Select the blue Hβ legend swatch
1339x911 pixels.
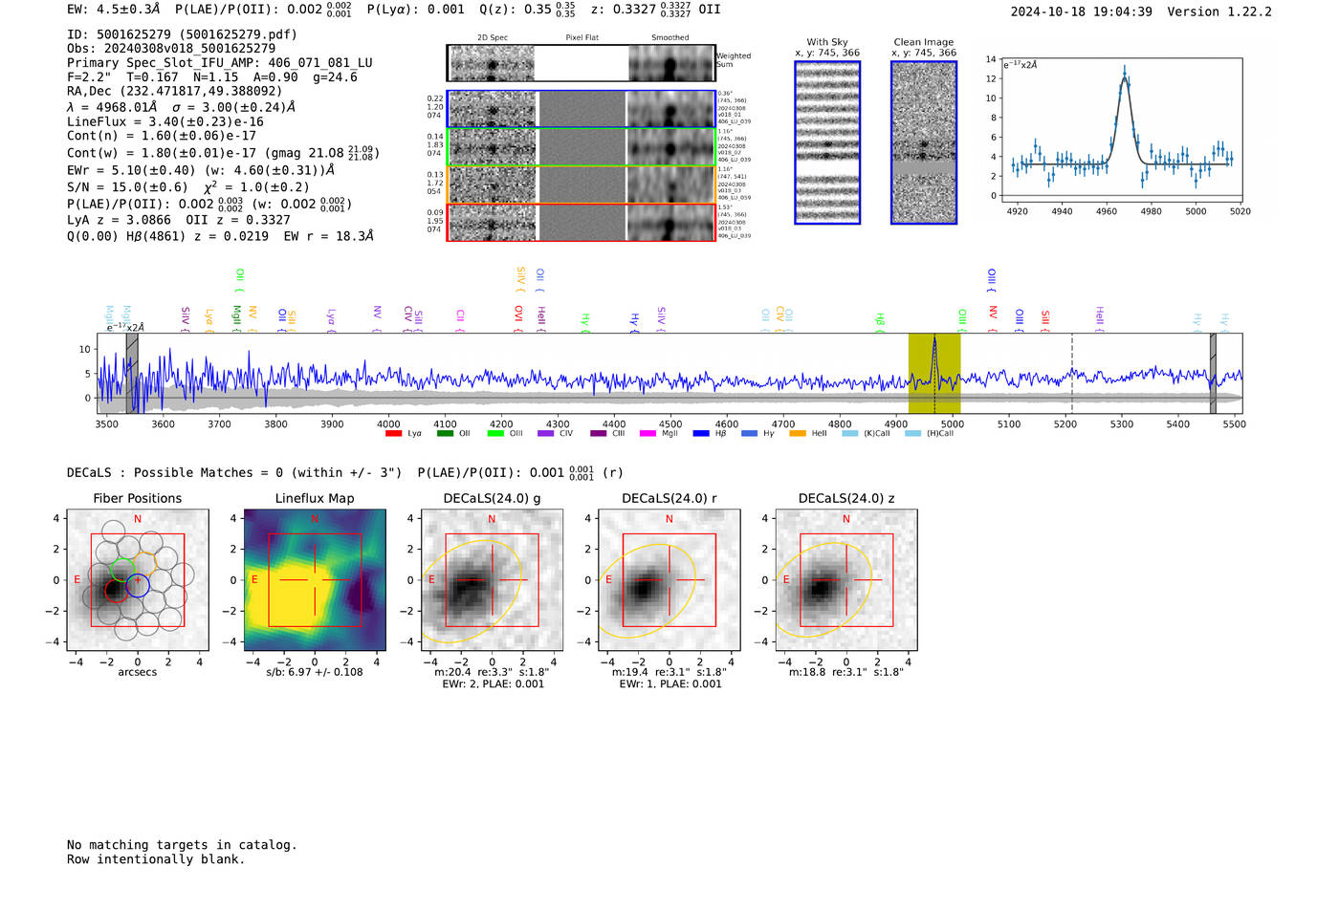701,434
